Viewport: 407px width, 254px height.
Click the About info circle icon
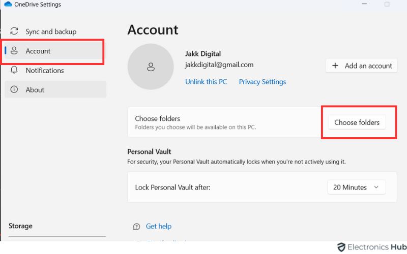point(14,89)
